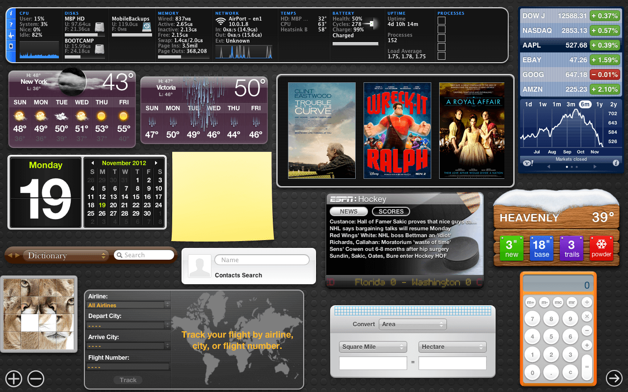Go to previous page in Stocks widget
The image size is (628, 392).
click(549, 167)
